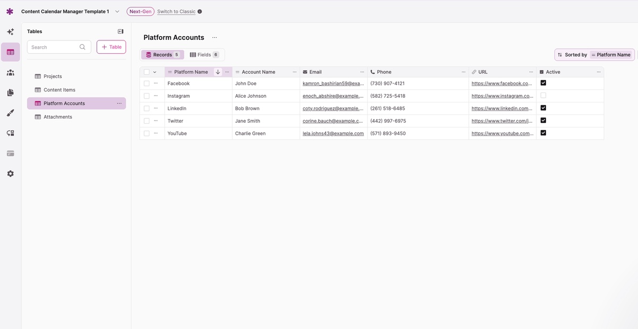638x329 pixels.
Task: Click the add Table button
Action: point(111,47)
